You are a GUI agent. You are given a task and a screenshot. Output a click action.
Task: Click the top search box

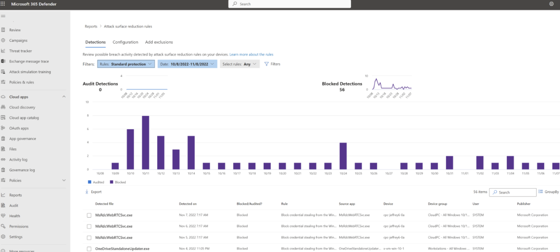coord(290,4)
